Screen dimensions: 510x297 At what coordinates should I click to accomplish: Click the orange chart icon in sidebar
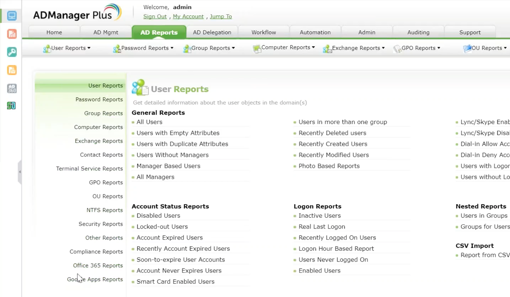pyautogui.click(x=12, y=34)
